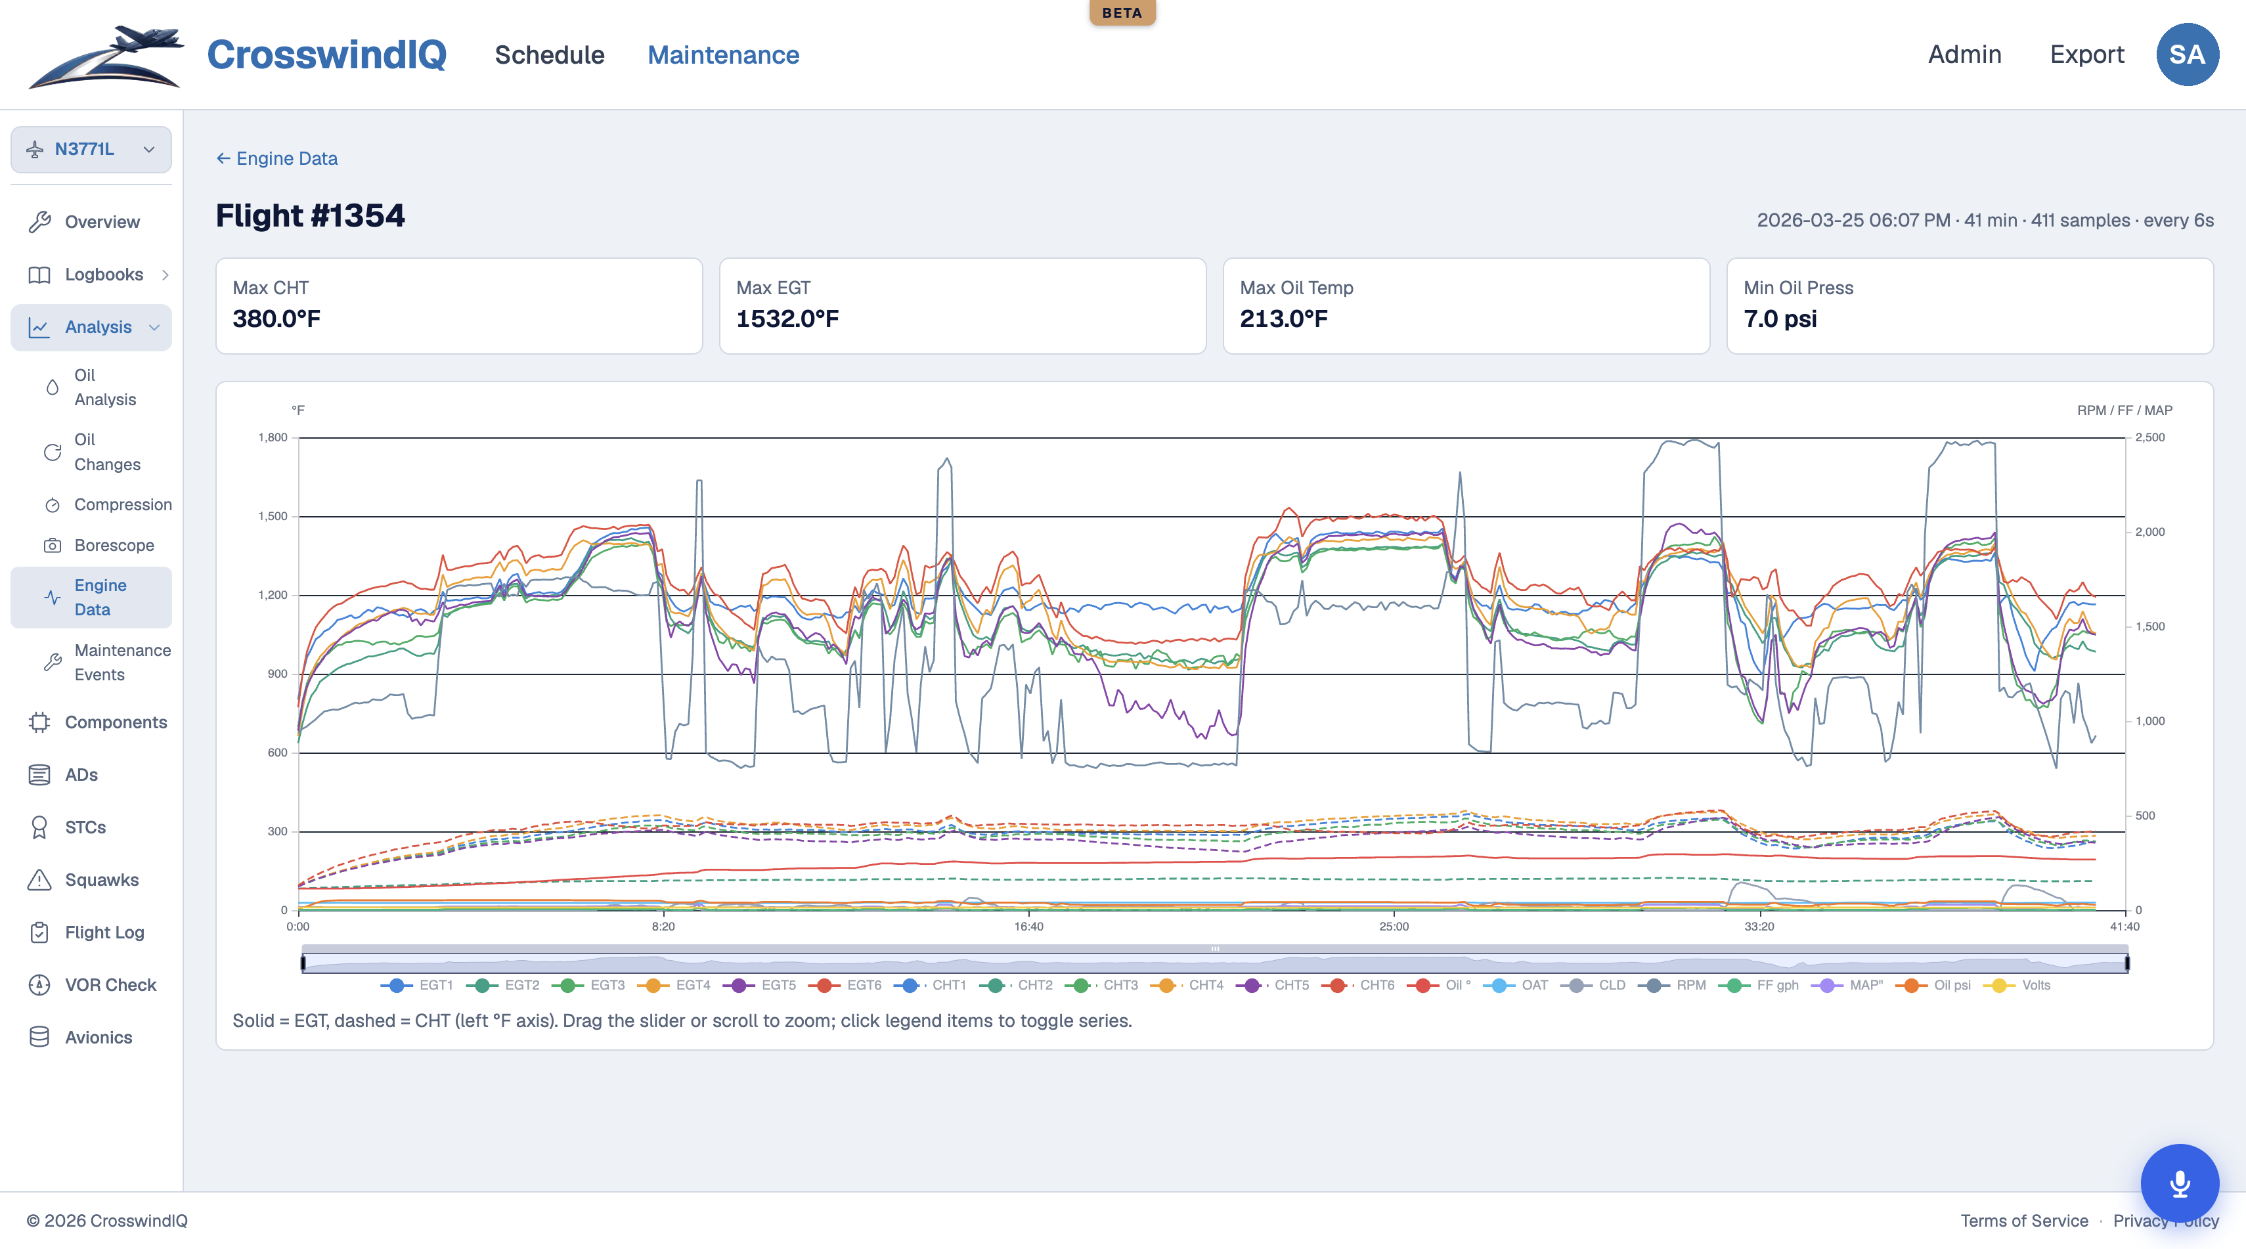
Task: Click the Max Oil Temp summary card
Action: [x=1466, y=306]
